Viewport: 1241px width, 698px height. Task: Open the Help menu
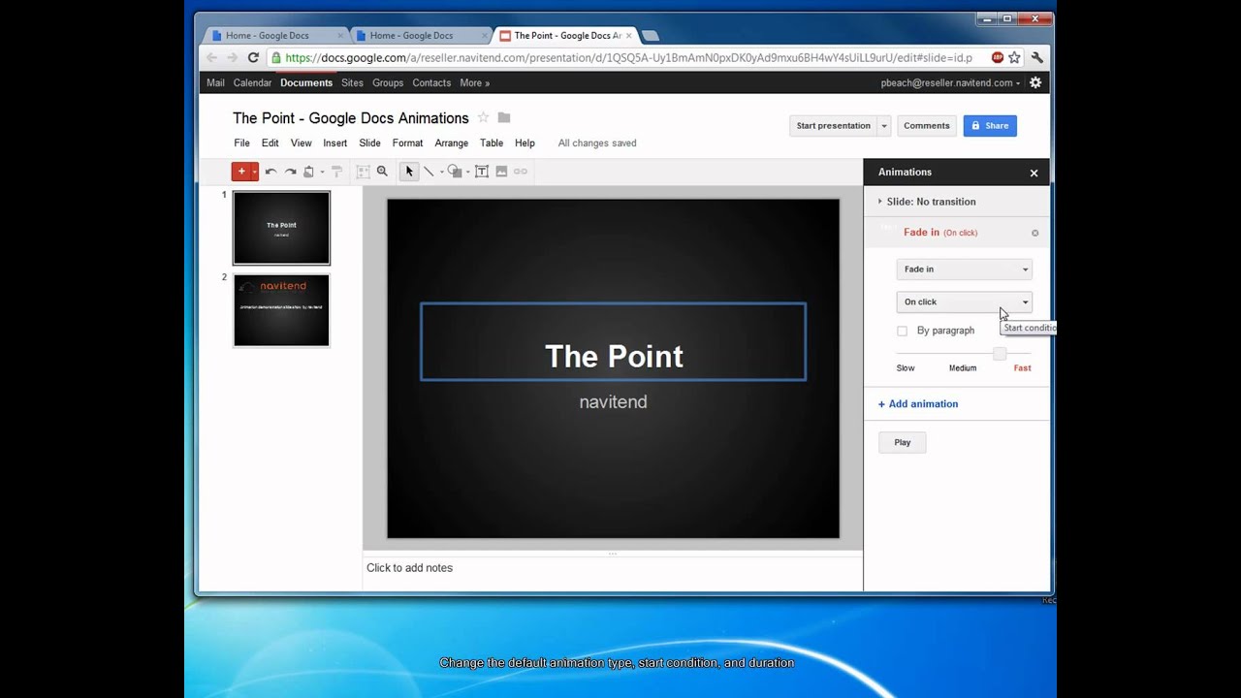[525, 143]
